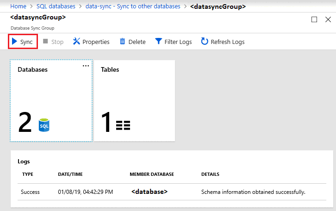Click the TYPE column header in Logs

(x=28, y=174)
